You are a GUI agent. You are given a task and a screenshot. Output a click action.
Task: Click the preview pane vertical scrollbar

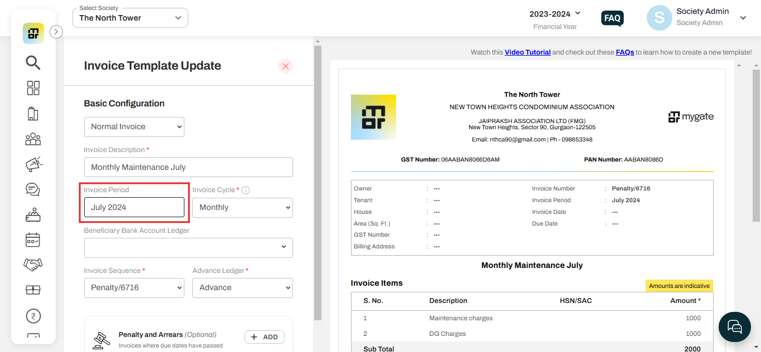[756, 145]
